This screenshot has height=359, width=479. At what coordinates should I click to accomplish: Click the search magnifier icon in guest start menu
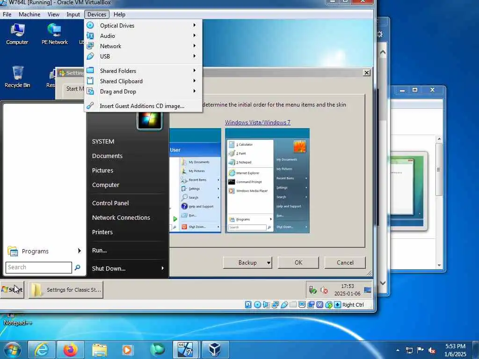(78, 267)
